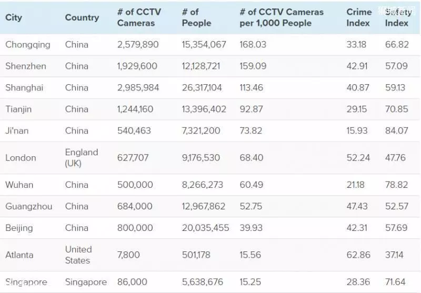The image size is (421, 293).
Task: Click Wuhan's 60.49 cameras per 1,000
Action: click(x=252, y=185)
